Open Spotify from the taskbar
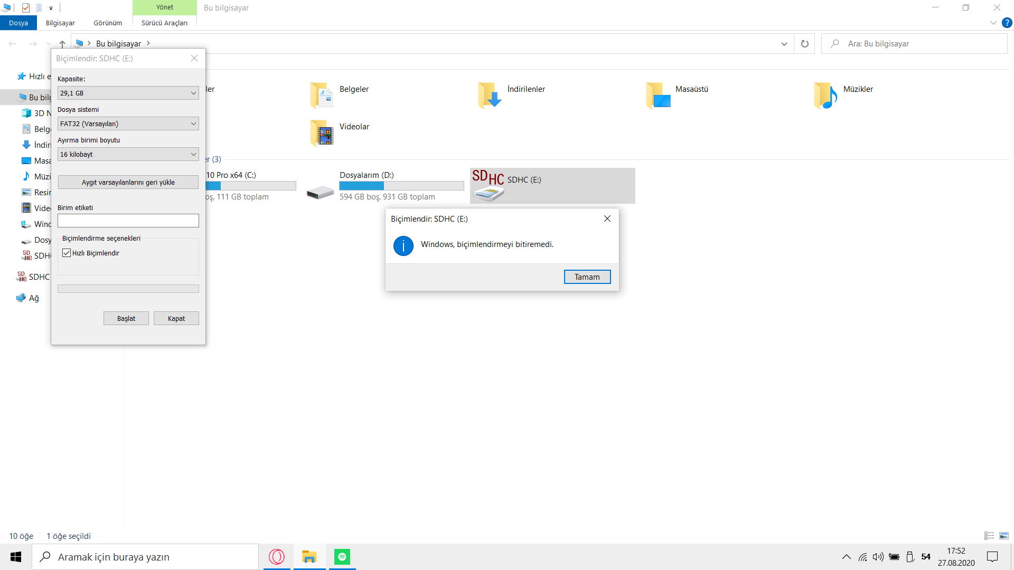 [342, 557]
